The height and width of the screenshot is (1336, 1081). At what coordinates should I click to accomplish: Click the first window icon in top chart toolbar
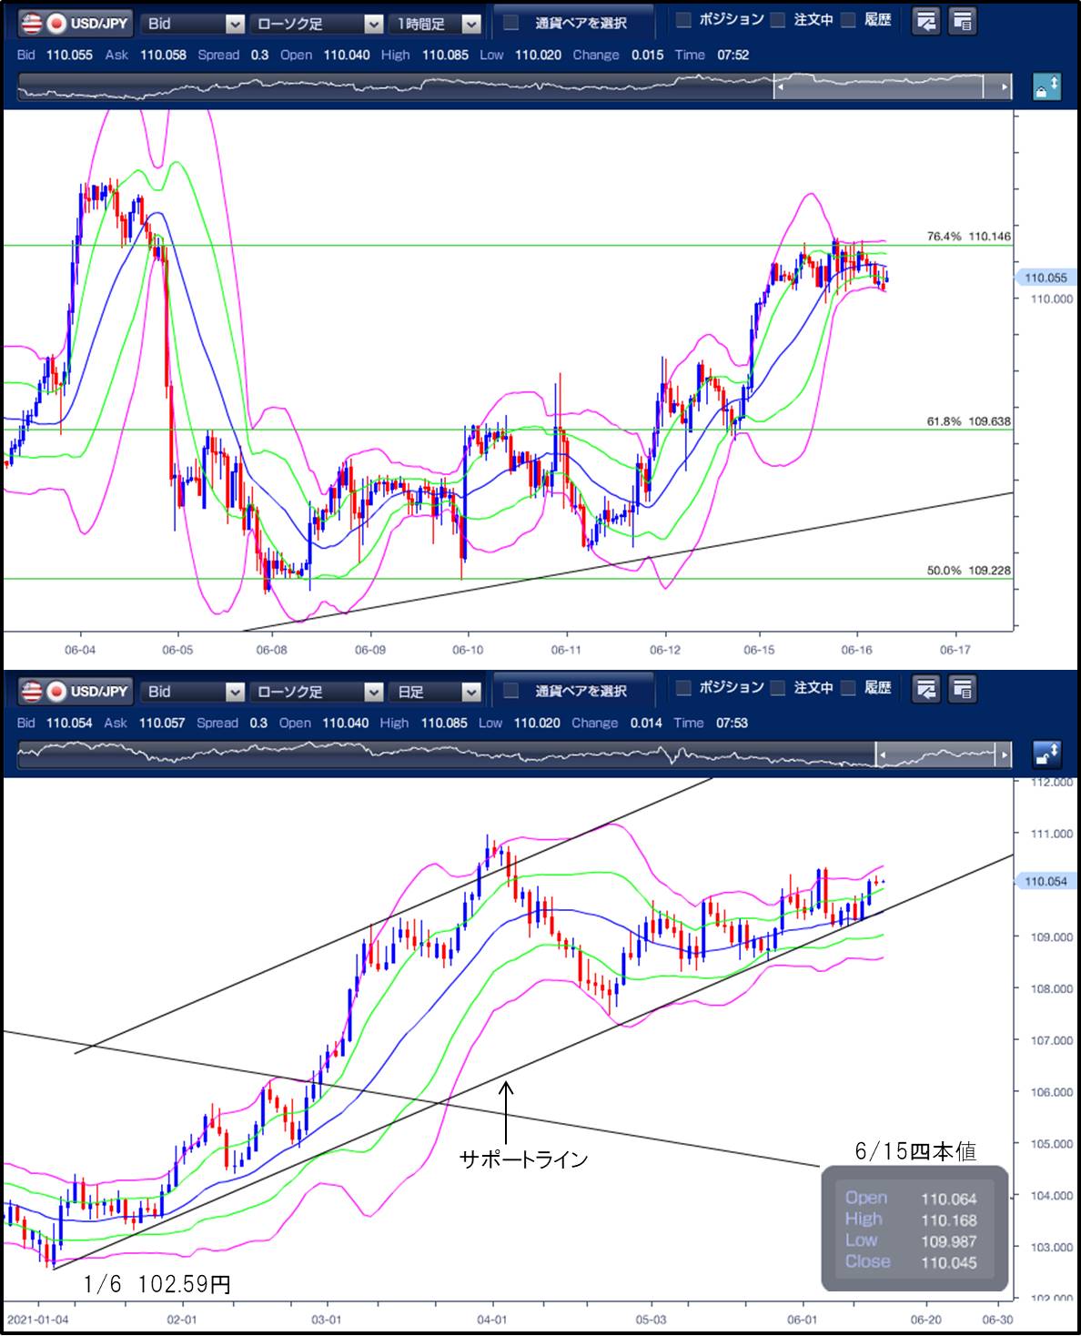pyautogui.click(x=925, y=21)
